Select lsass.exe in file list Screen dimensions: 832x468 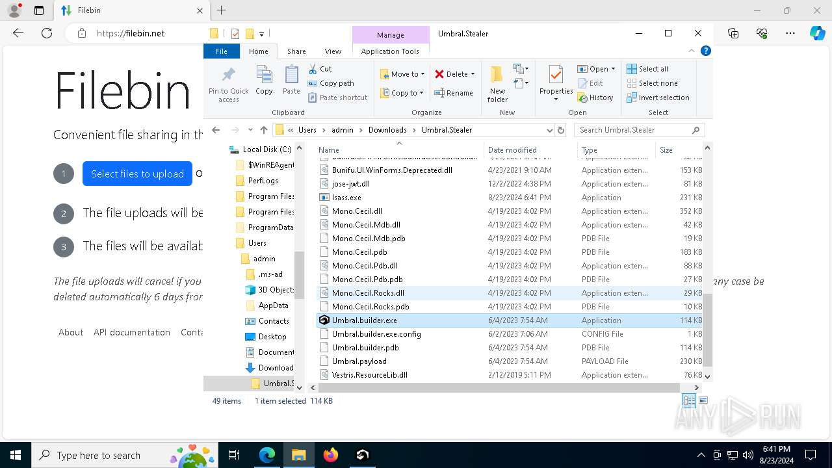pyautogui.click(x=346, y=198)
